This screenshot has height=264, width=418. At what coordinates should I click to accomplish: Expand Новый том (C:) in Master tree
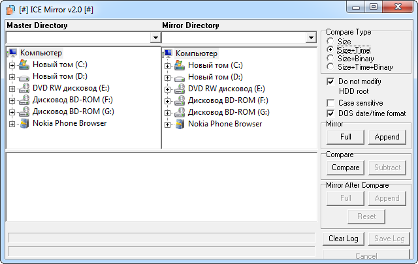tap(12, 65)
